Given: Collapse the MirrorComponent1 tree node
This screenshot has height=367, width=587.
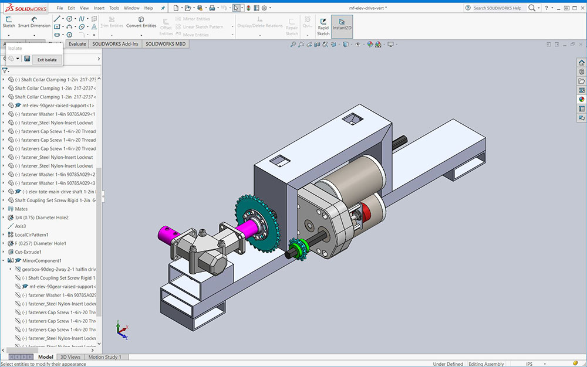Looking at the screenshot, I should [4, 260].
